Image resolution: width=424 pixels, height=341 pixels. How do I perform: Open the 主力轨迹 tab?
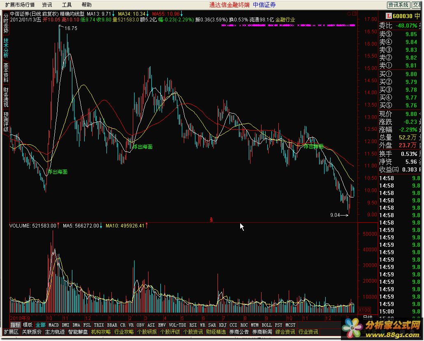coord(55,332)
